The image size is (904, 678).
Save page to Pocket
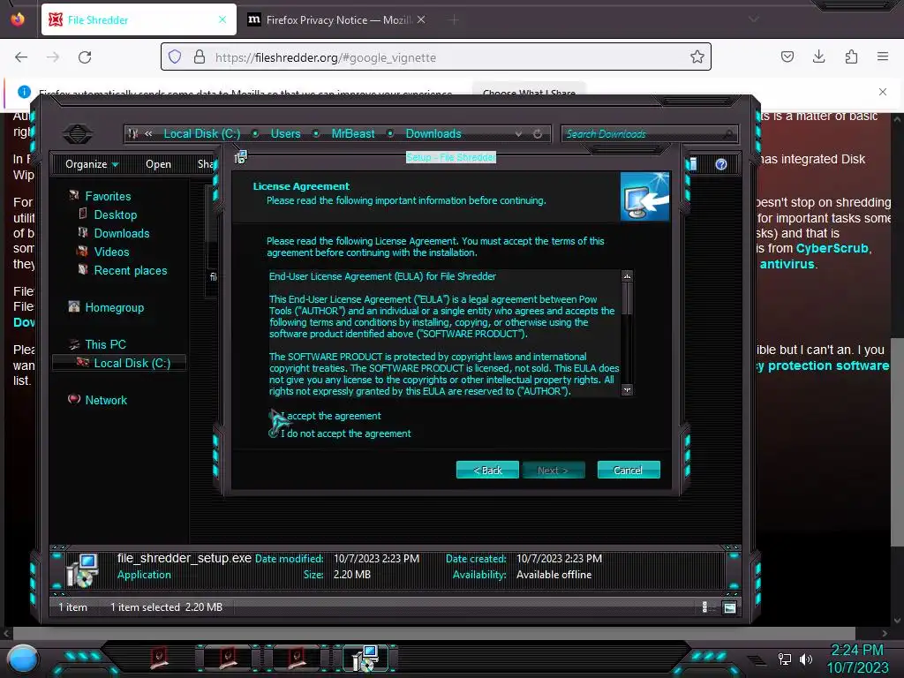787,56
